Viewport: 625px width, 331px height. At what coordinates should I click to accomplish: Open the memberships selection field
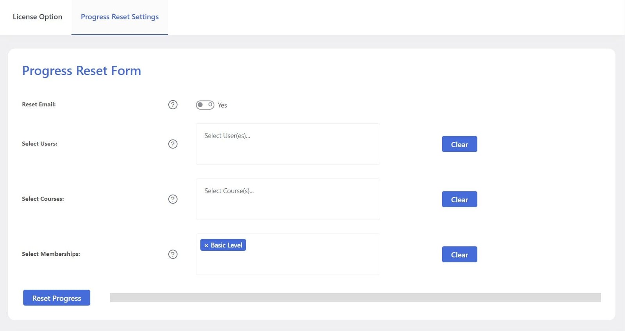(288, 254)
